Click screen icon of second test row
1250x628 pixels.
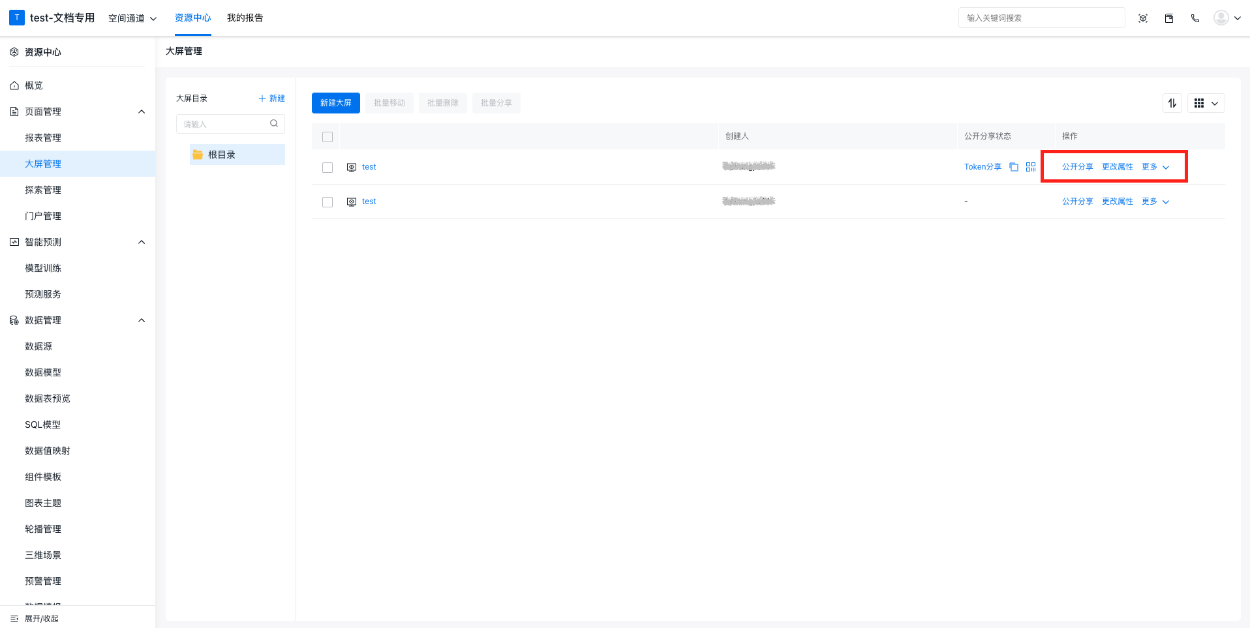[352, 202]
